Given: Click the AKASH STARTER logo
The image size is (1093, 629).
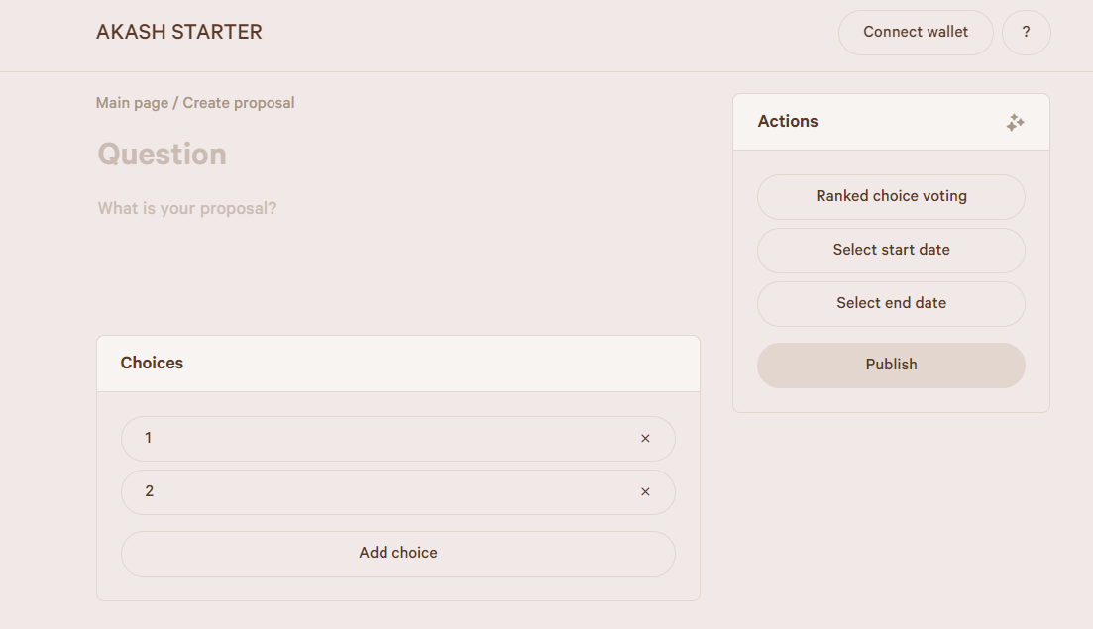Looking at the screenshot, I should 179,32.
